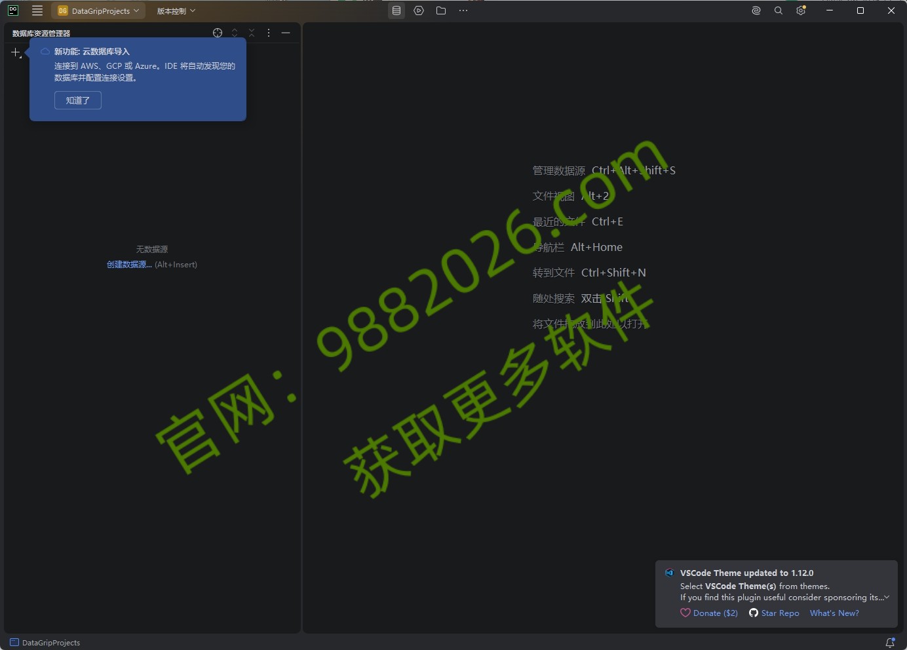907x650 pixels.
Task: Hide the database explorer panel
Action: [x=286, y=33]
